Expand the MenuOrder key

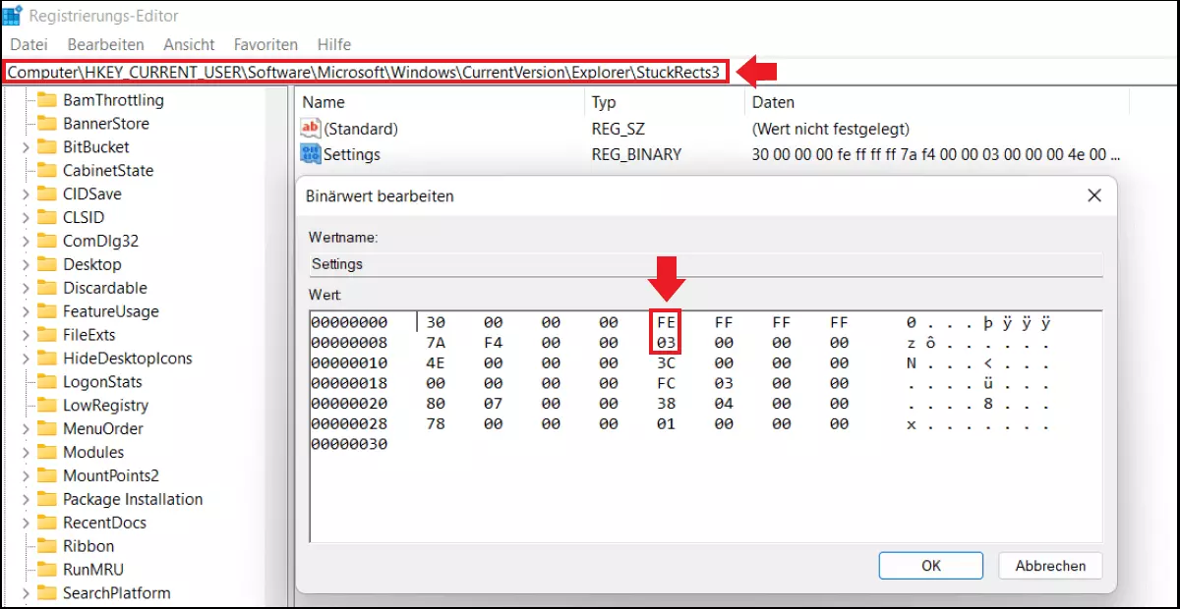pyautogui.click(x=26, y=429)
